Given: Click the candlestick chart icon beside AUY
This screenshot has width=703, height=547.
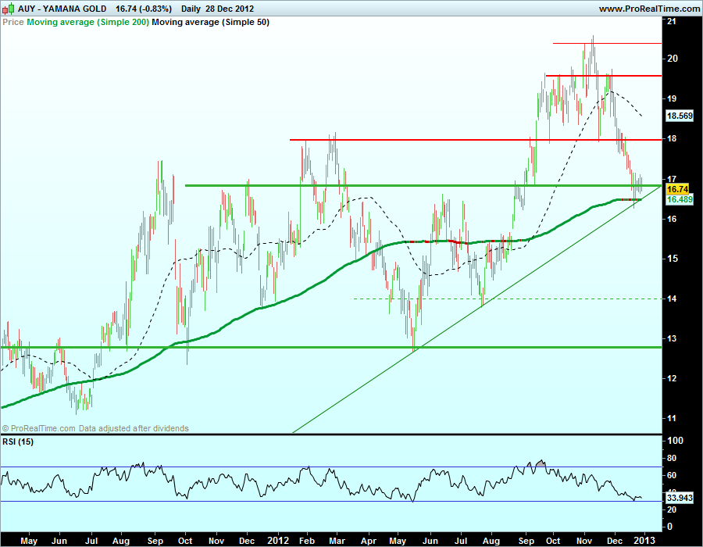Looking at the screenshot, I should (x=9, y=9).
